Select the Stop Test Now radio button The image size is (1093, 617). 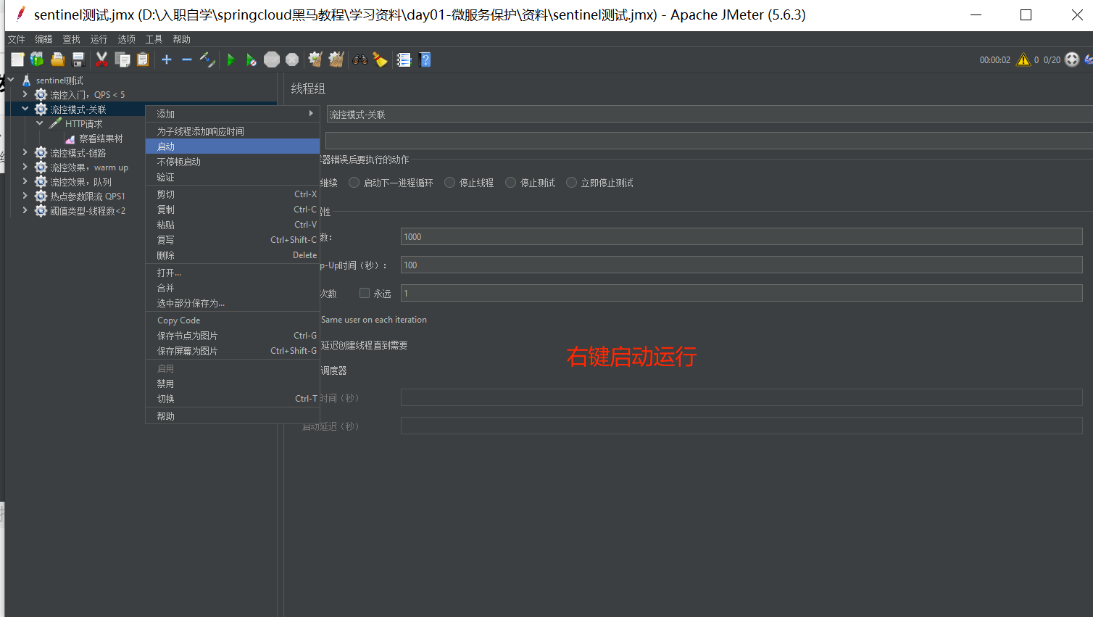(571, 183)
